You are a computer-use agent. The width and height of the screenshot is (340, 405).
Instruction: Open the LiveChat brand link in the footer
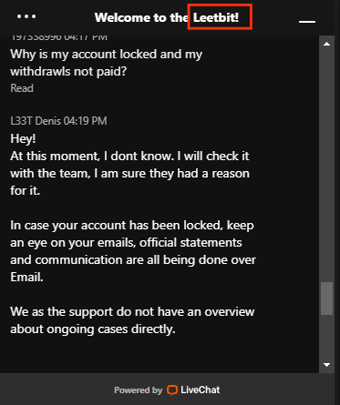[x=193, y=390]
